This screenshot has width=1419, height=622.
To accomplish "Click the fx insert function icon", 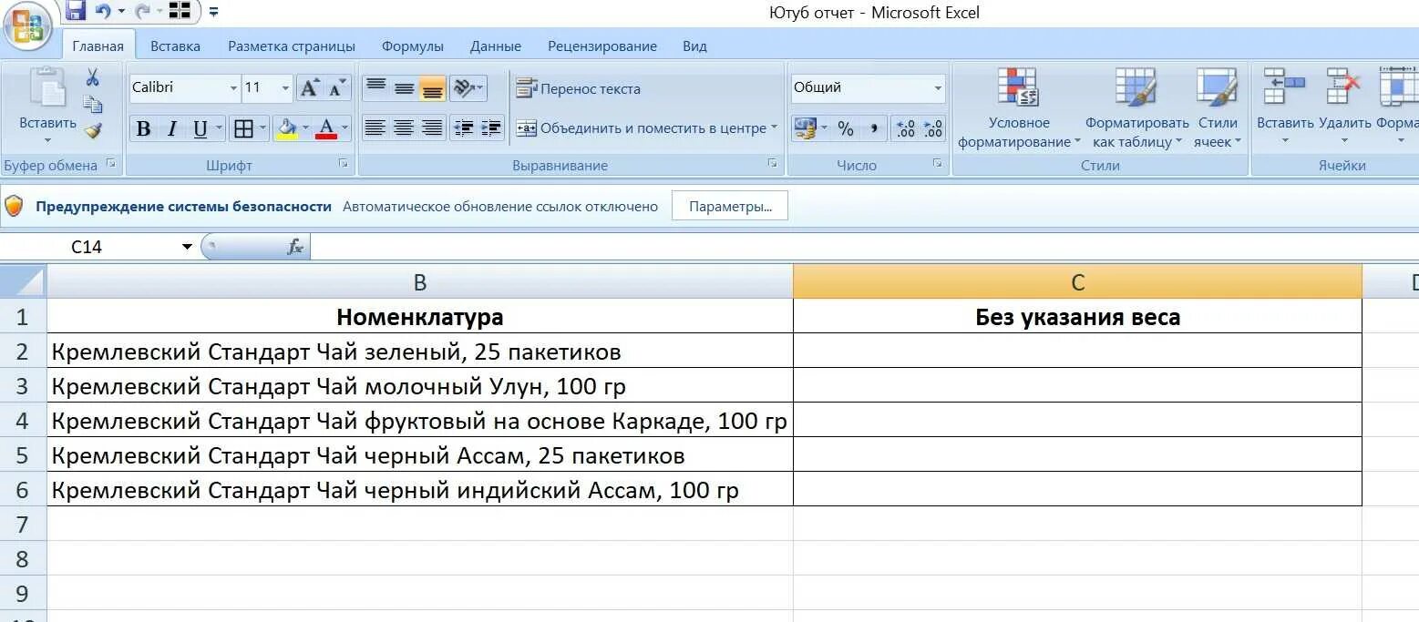I will [294, 247].
